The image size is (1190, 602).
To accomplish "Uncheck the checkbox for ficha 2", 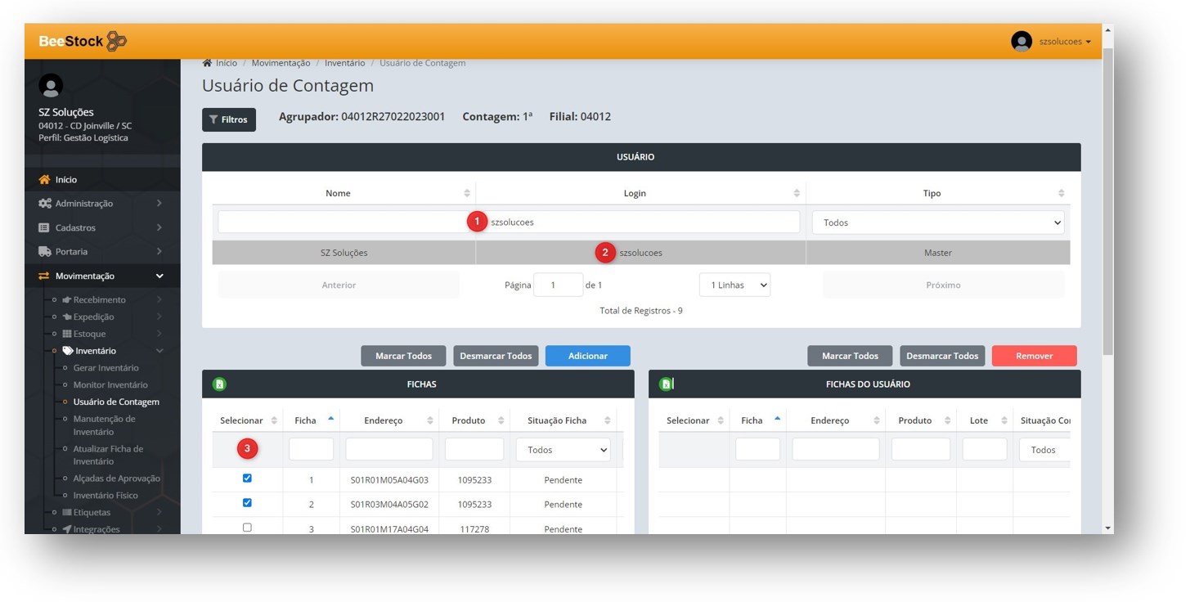I will (247, 503).
